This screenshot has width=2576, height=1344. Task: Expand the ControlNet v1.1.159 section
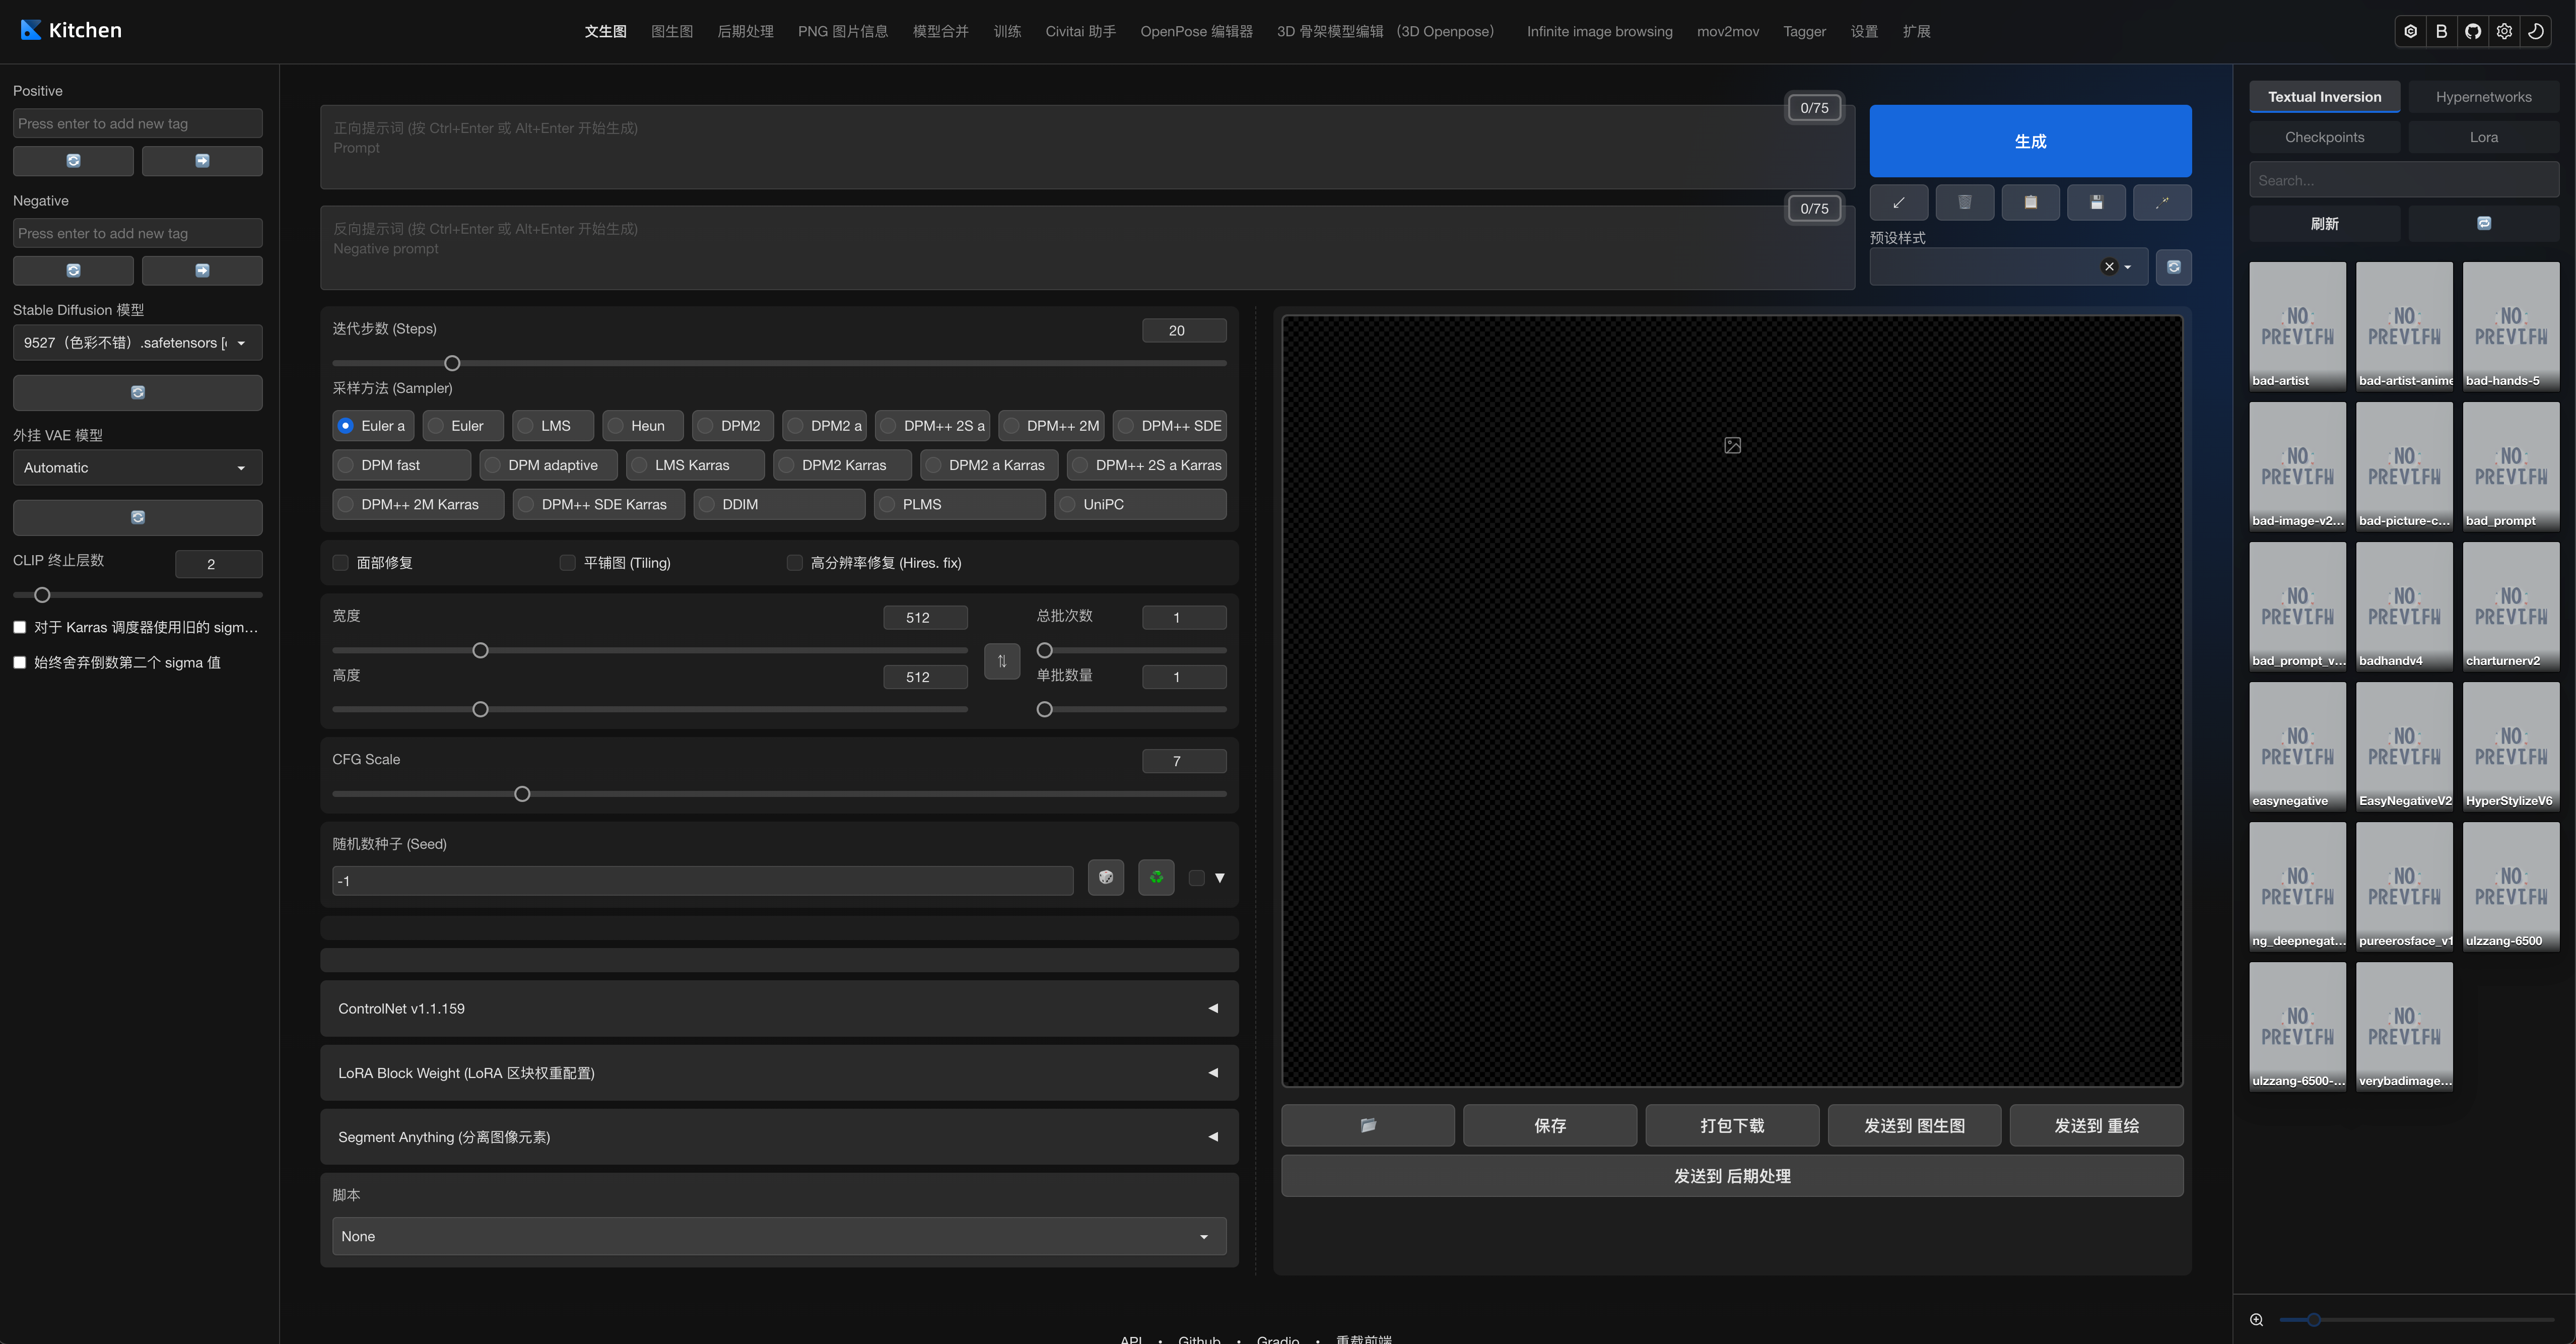click(x=779, y=1008)
